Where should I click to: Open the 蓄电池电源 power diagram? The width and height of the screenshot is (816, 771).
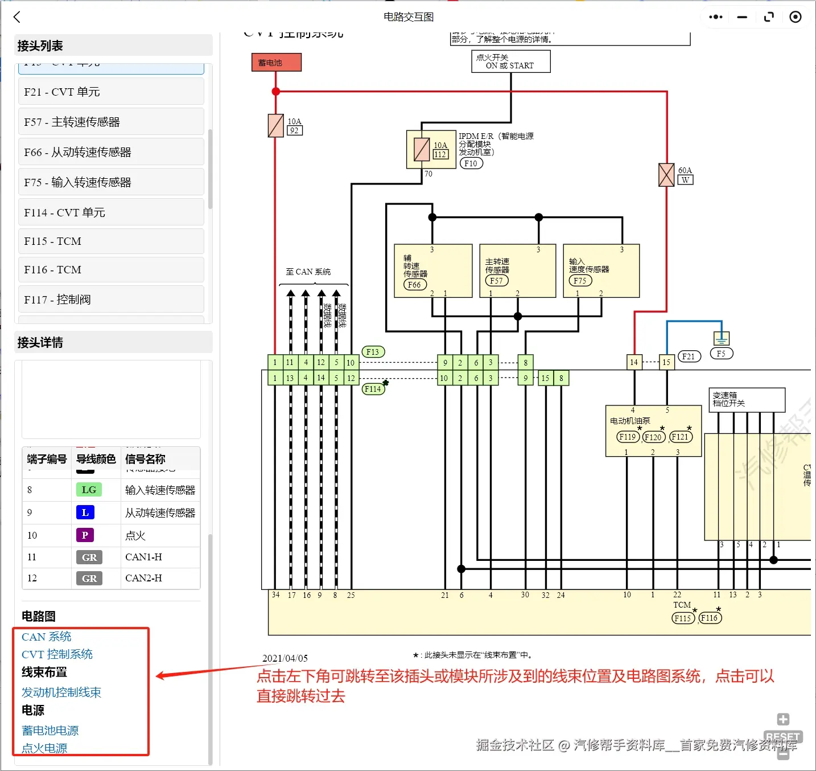[50, 730]
